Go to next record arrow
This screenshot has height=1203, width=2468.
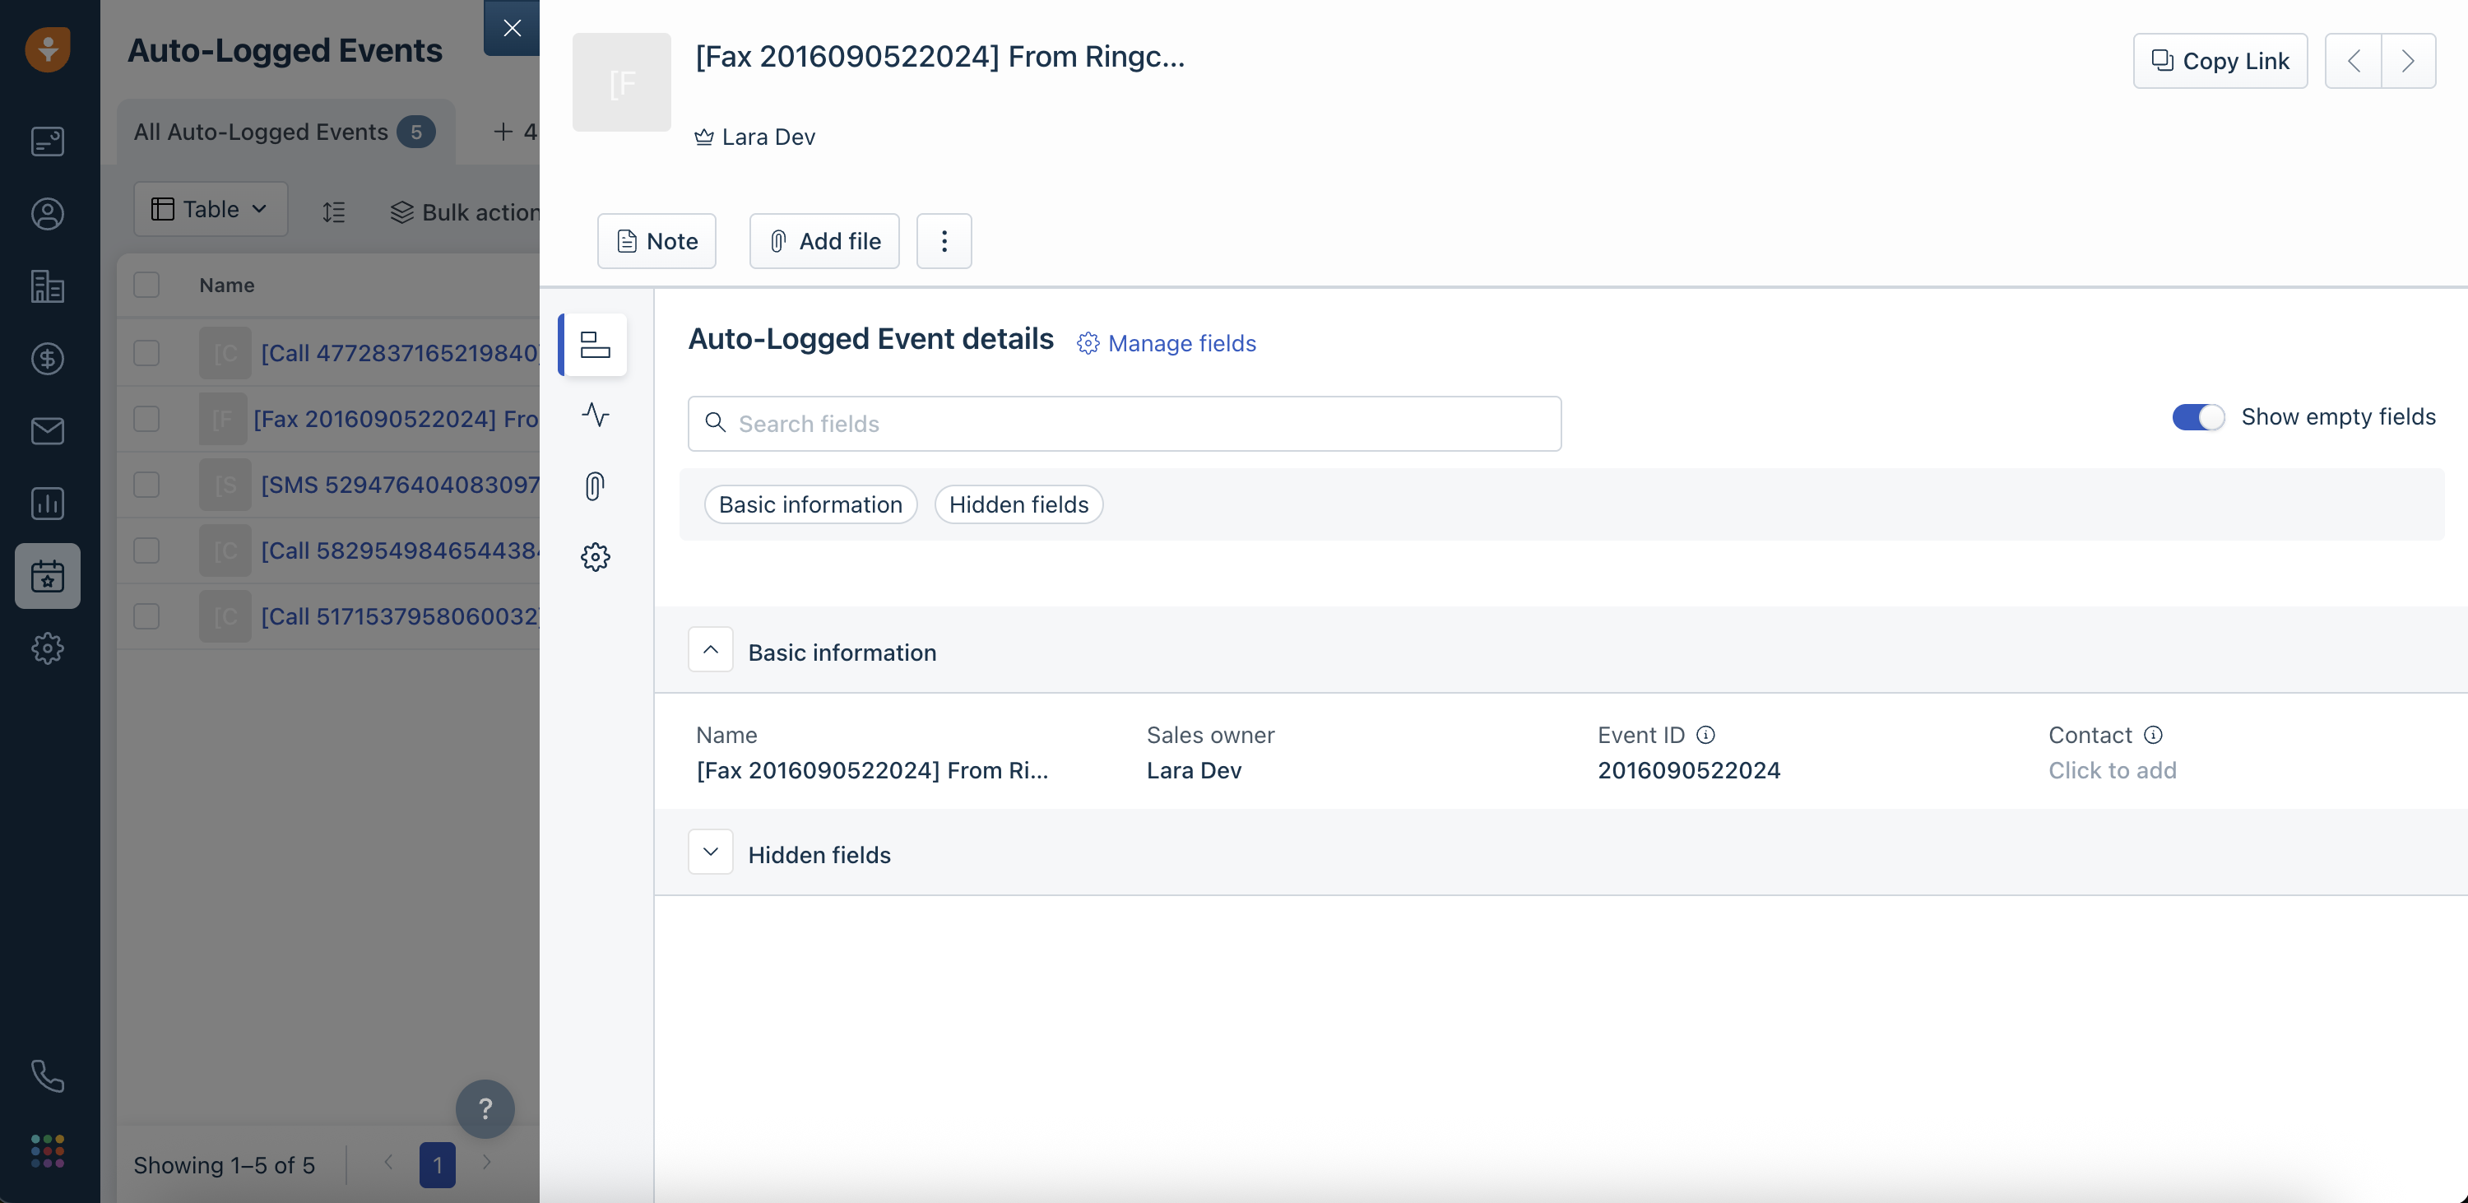coord(2408,60)
